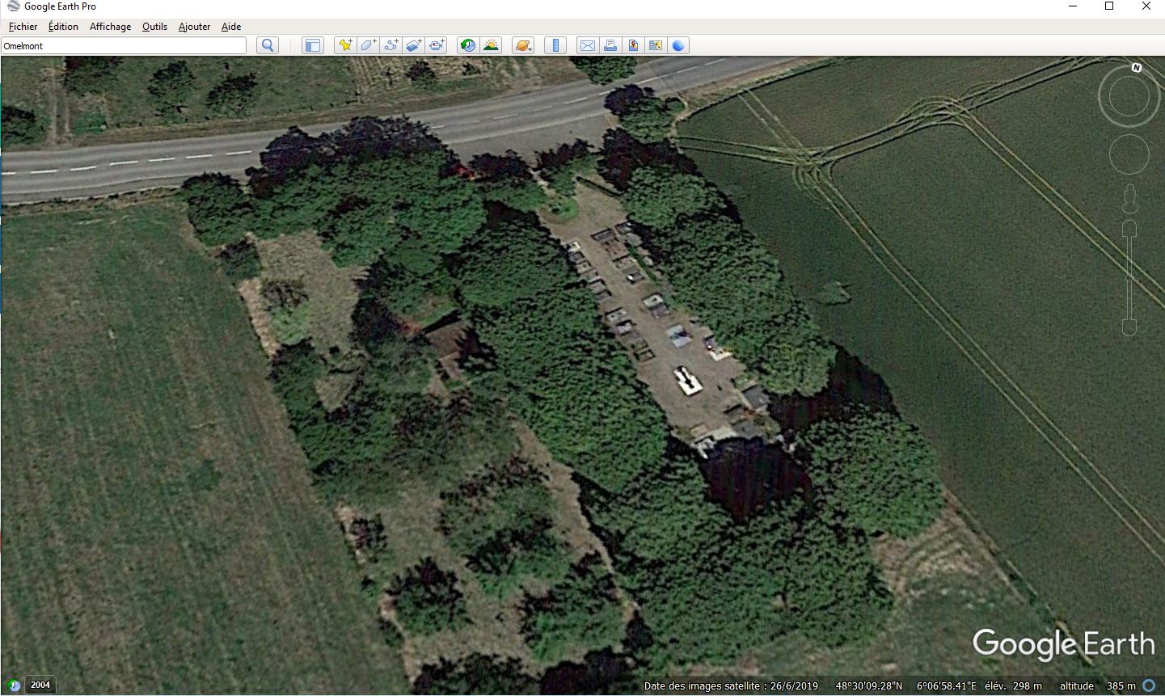Toggle the sidebar panel visibility
Image resolution: width=1165 pixels, height=696 pixels.
point(313,45)
